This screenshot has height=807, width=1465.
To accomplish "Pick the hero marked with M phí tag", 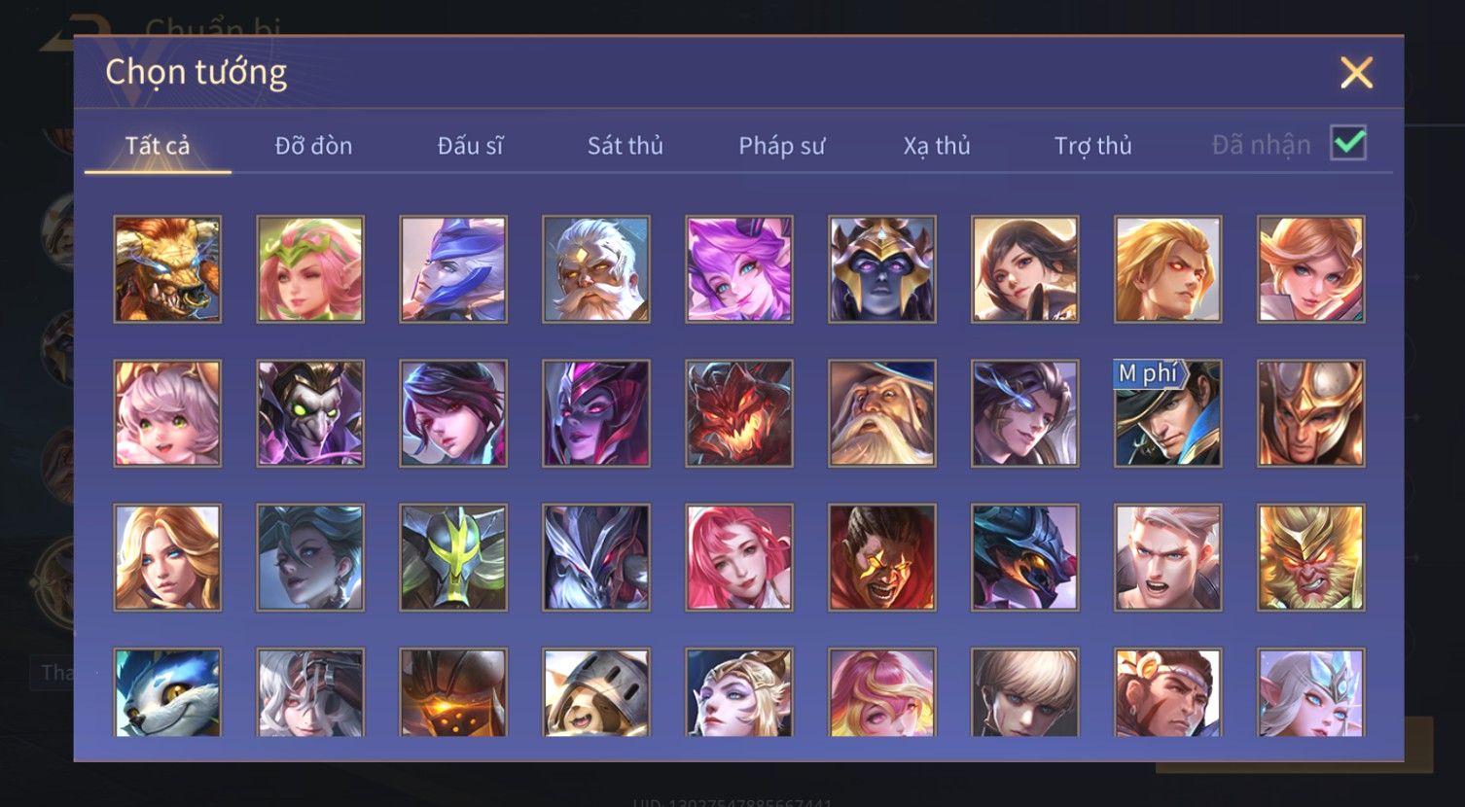I will 1167,413.
